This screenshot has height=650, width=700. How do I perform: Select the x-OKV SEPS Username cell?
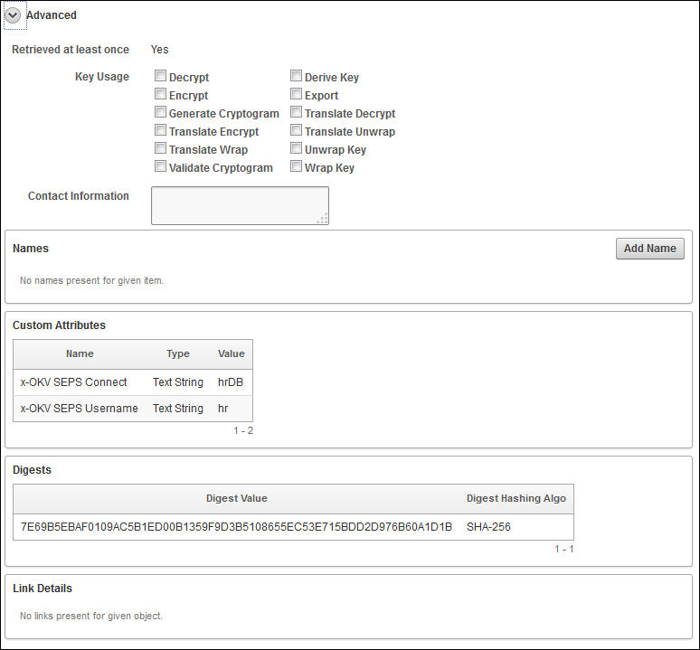click(79, 409)
